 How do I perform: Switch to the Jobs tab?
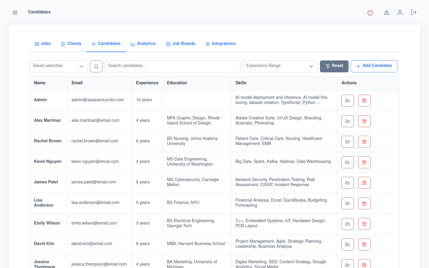click(43, 44)
